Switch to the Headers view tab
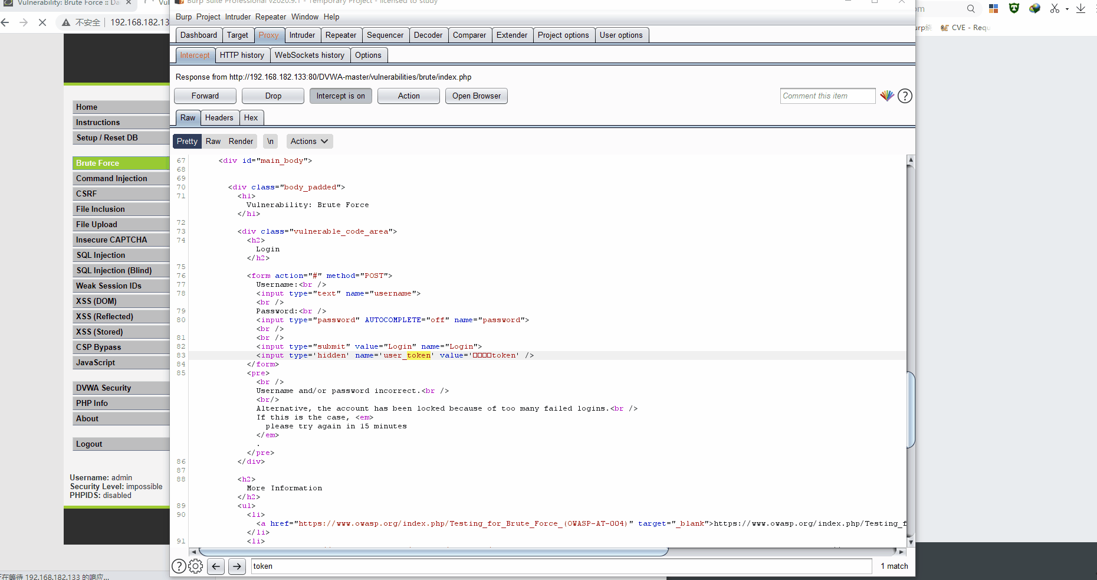This screenshot has width=1097, height=580. tap(219, 118)
